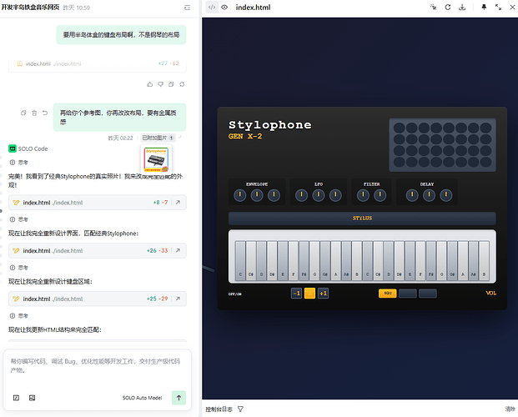Click the SOLO Code logo icon
The image size is (518, 417).
[13, 148]
